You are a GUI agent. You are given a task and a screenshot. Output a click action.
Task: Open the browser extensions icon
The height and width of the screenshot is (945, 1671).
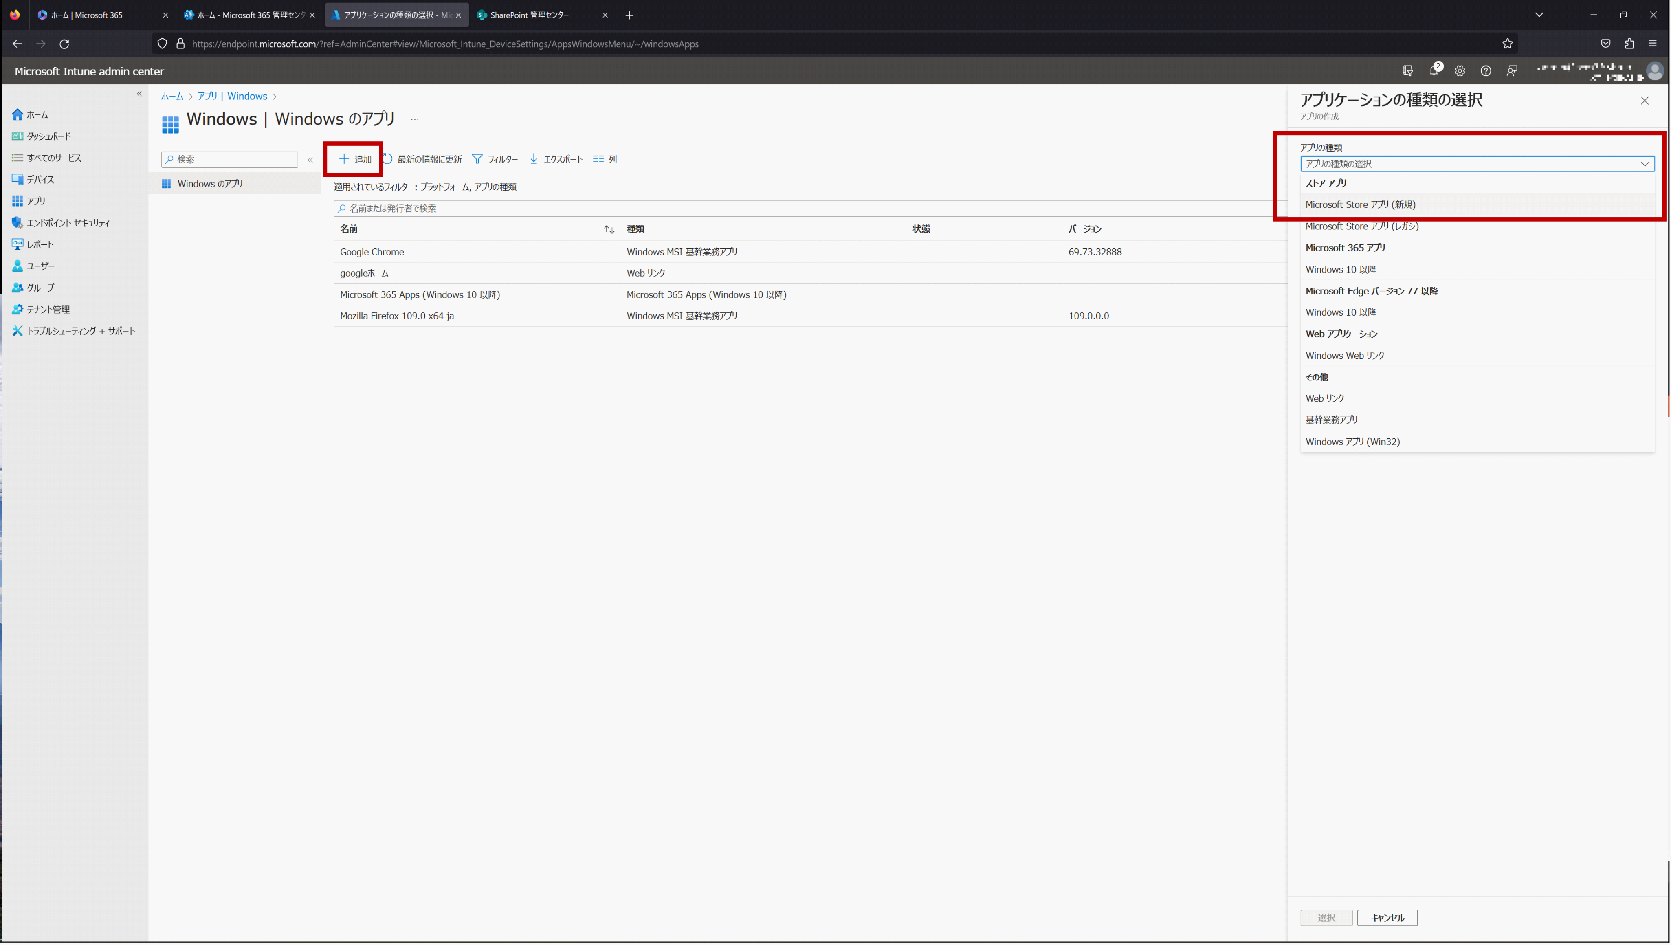click(1629, 44)
